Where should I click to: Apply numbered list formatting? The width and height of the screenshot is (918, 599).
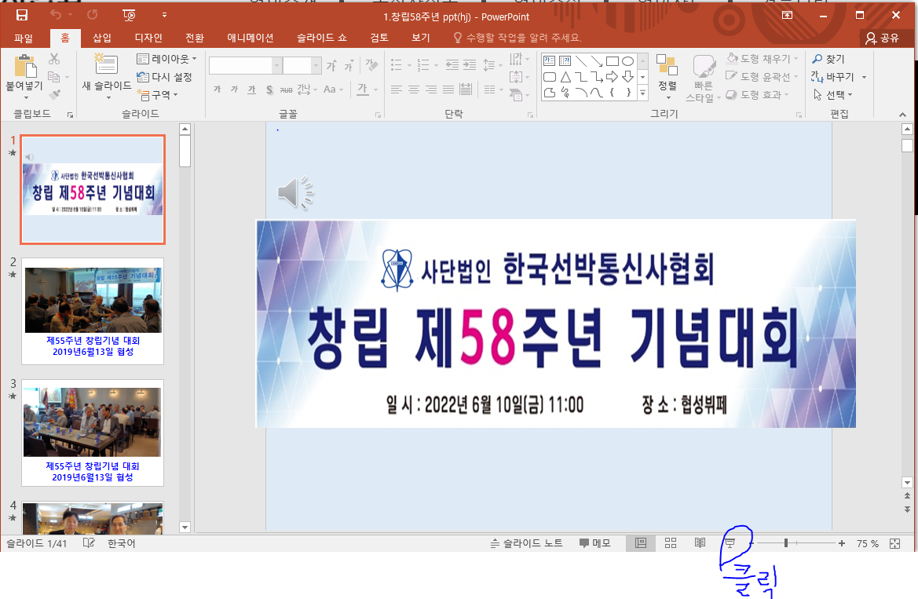[423, 64]
